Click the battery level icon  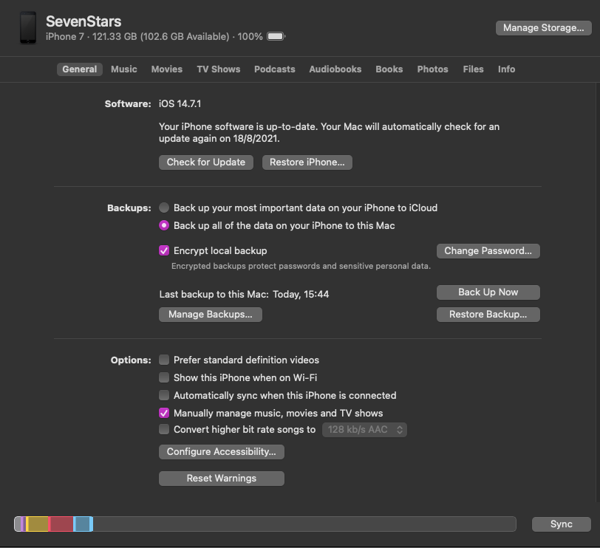coord(276,36)
